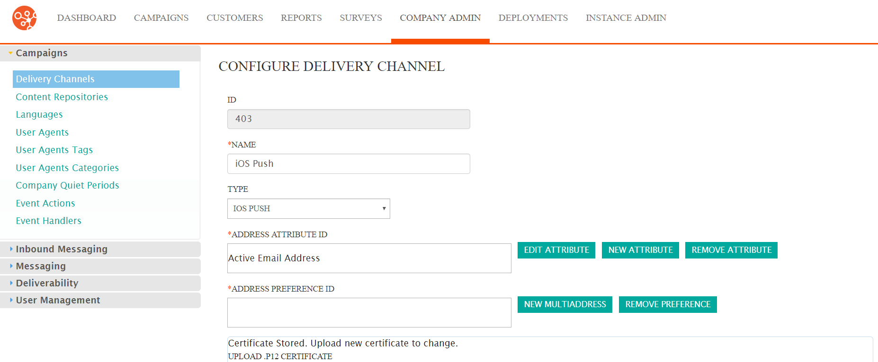
Task: Click the Name field containing iOS Push
Action: click(349, 164)
